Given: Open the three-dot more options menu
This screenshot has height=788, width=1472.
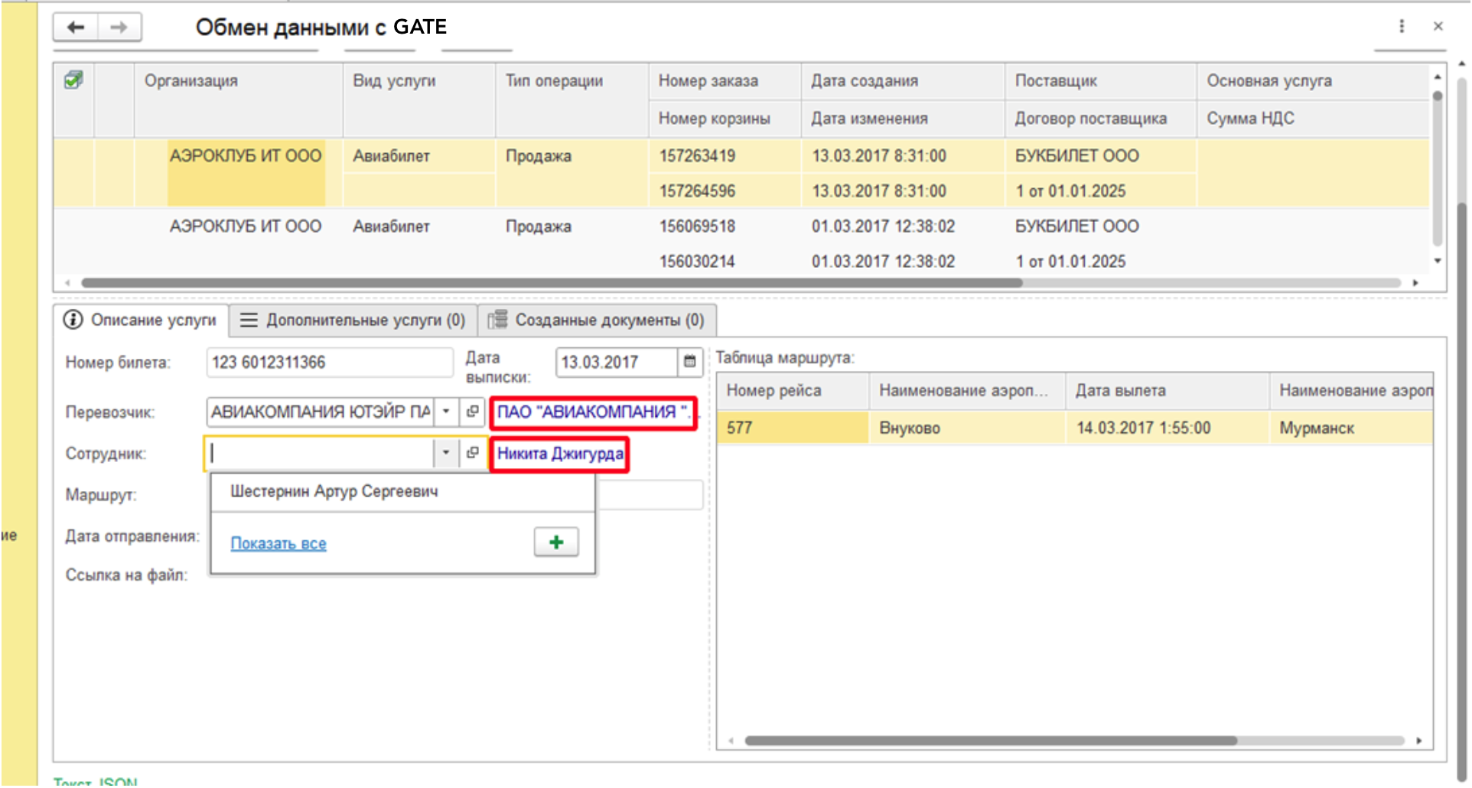Looking at the screenshot, I should pos(1402,26).
